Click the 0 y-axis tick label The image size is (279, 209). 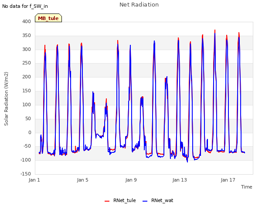(30, 132)
